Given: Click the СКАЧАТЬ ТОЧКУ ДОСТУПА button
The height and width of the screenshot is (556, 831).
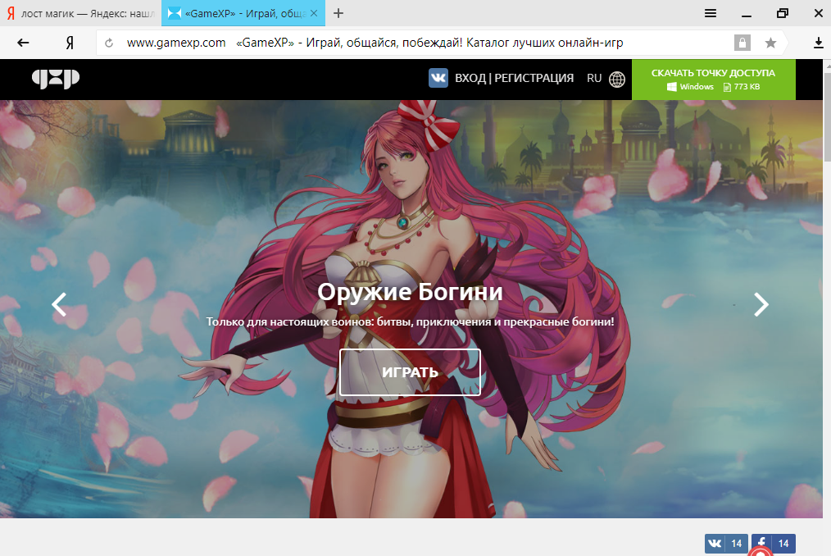Looking at the screenshot, I should click(x=713, y=80).
